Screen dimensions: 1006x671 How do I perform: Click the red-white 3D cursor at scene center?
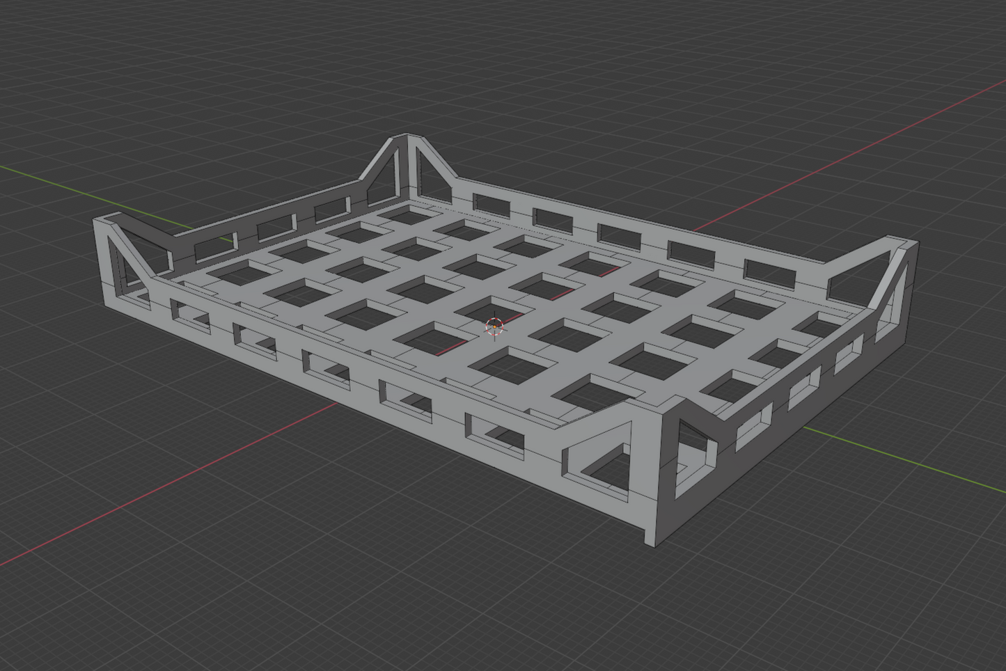494,326
